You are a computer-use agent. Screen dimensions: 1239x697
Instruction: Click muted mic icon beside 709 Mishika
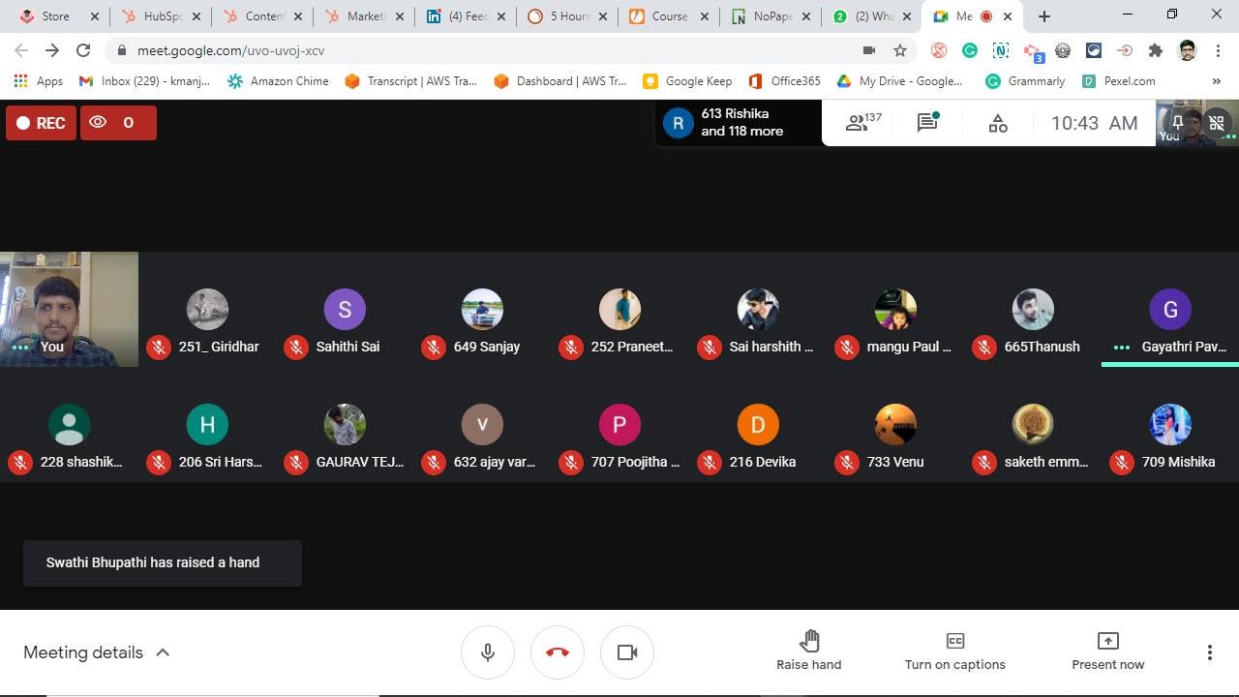coord(1122,462)
